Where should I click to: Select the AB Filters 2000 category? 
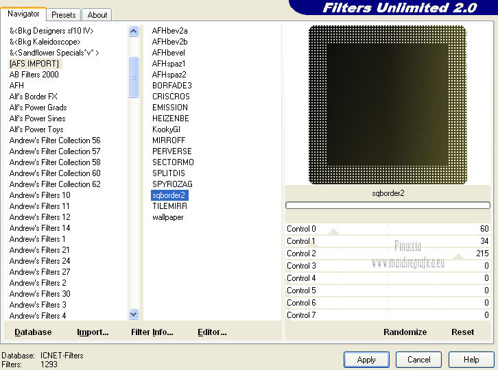[34, 75]
